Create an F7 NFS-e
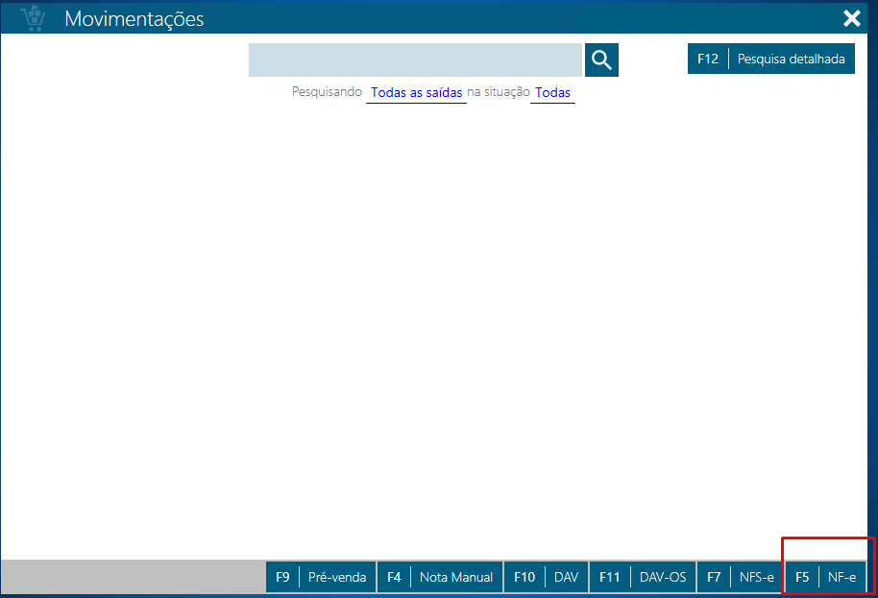Viewport: 878px width, 598px height. 740,577
